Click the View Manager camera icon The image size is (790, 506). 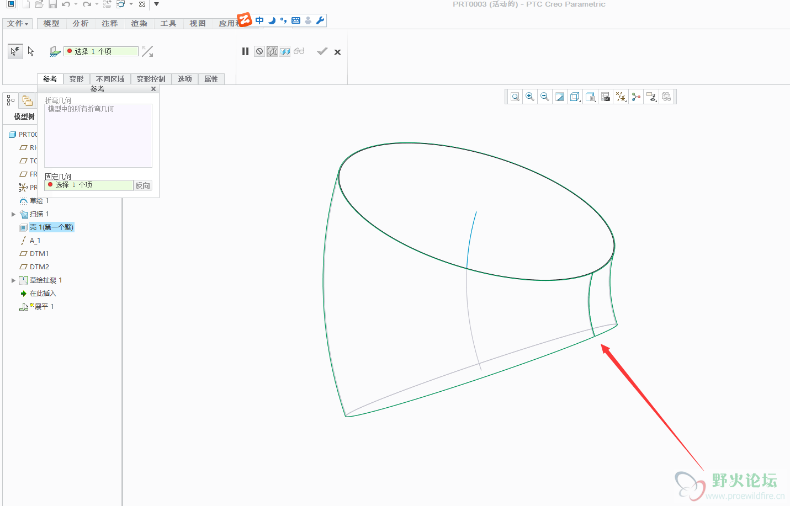click(x=606, y=97)
